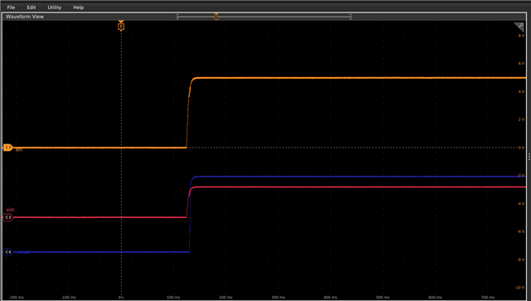Click the vout waveform label
Screen dimensions: 531x301
(x=22, y=252)
